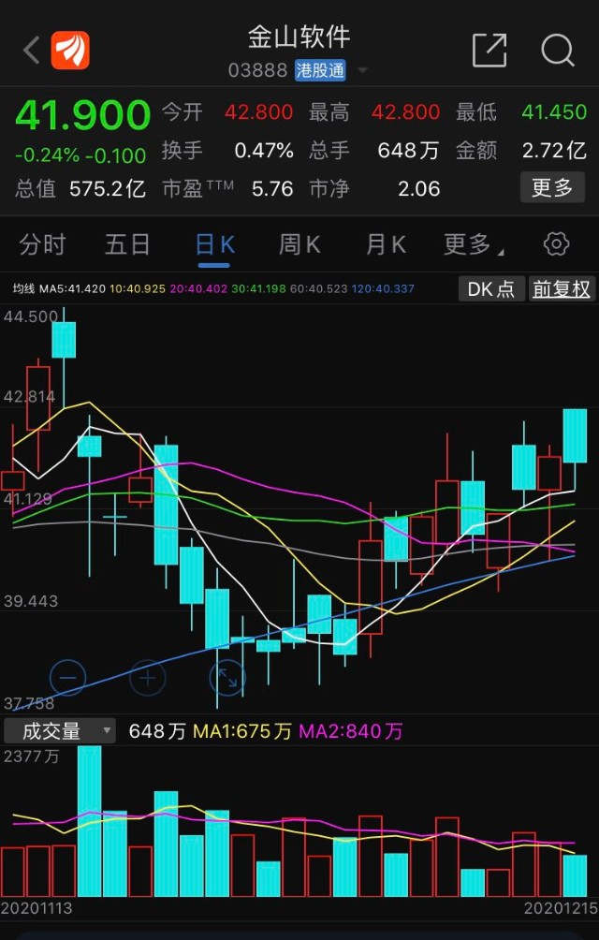Viewport: 599px width, 940px height.
Task: Expand dropdown arrow beside 港股通
Action: tap(362, 71)
